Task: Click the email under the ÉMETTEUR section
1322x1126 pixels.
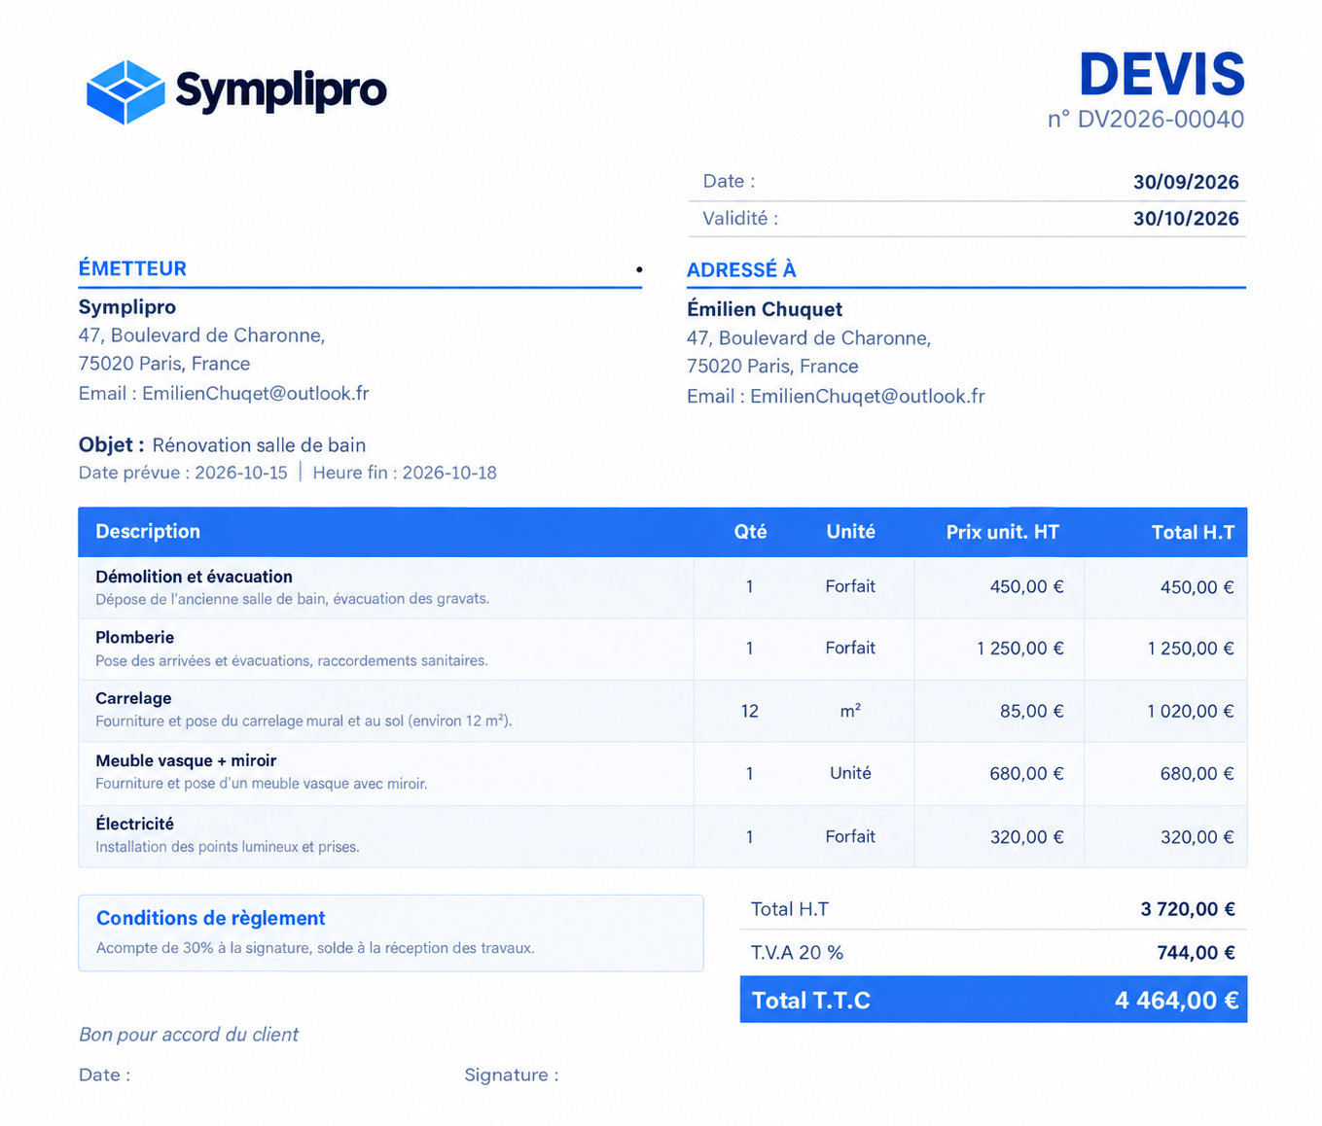Action: pyautogui.click(x=224, y=393)
